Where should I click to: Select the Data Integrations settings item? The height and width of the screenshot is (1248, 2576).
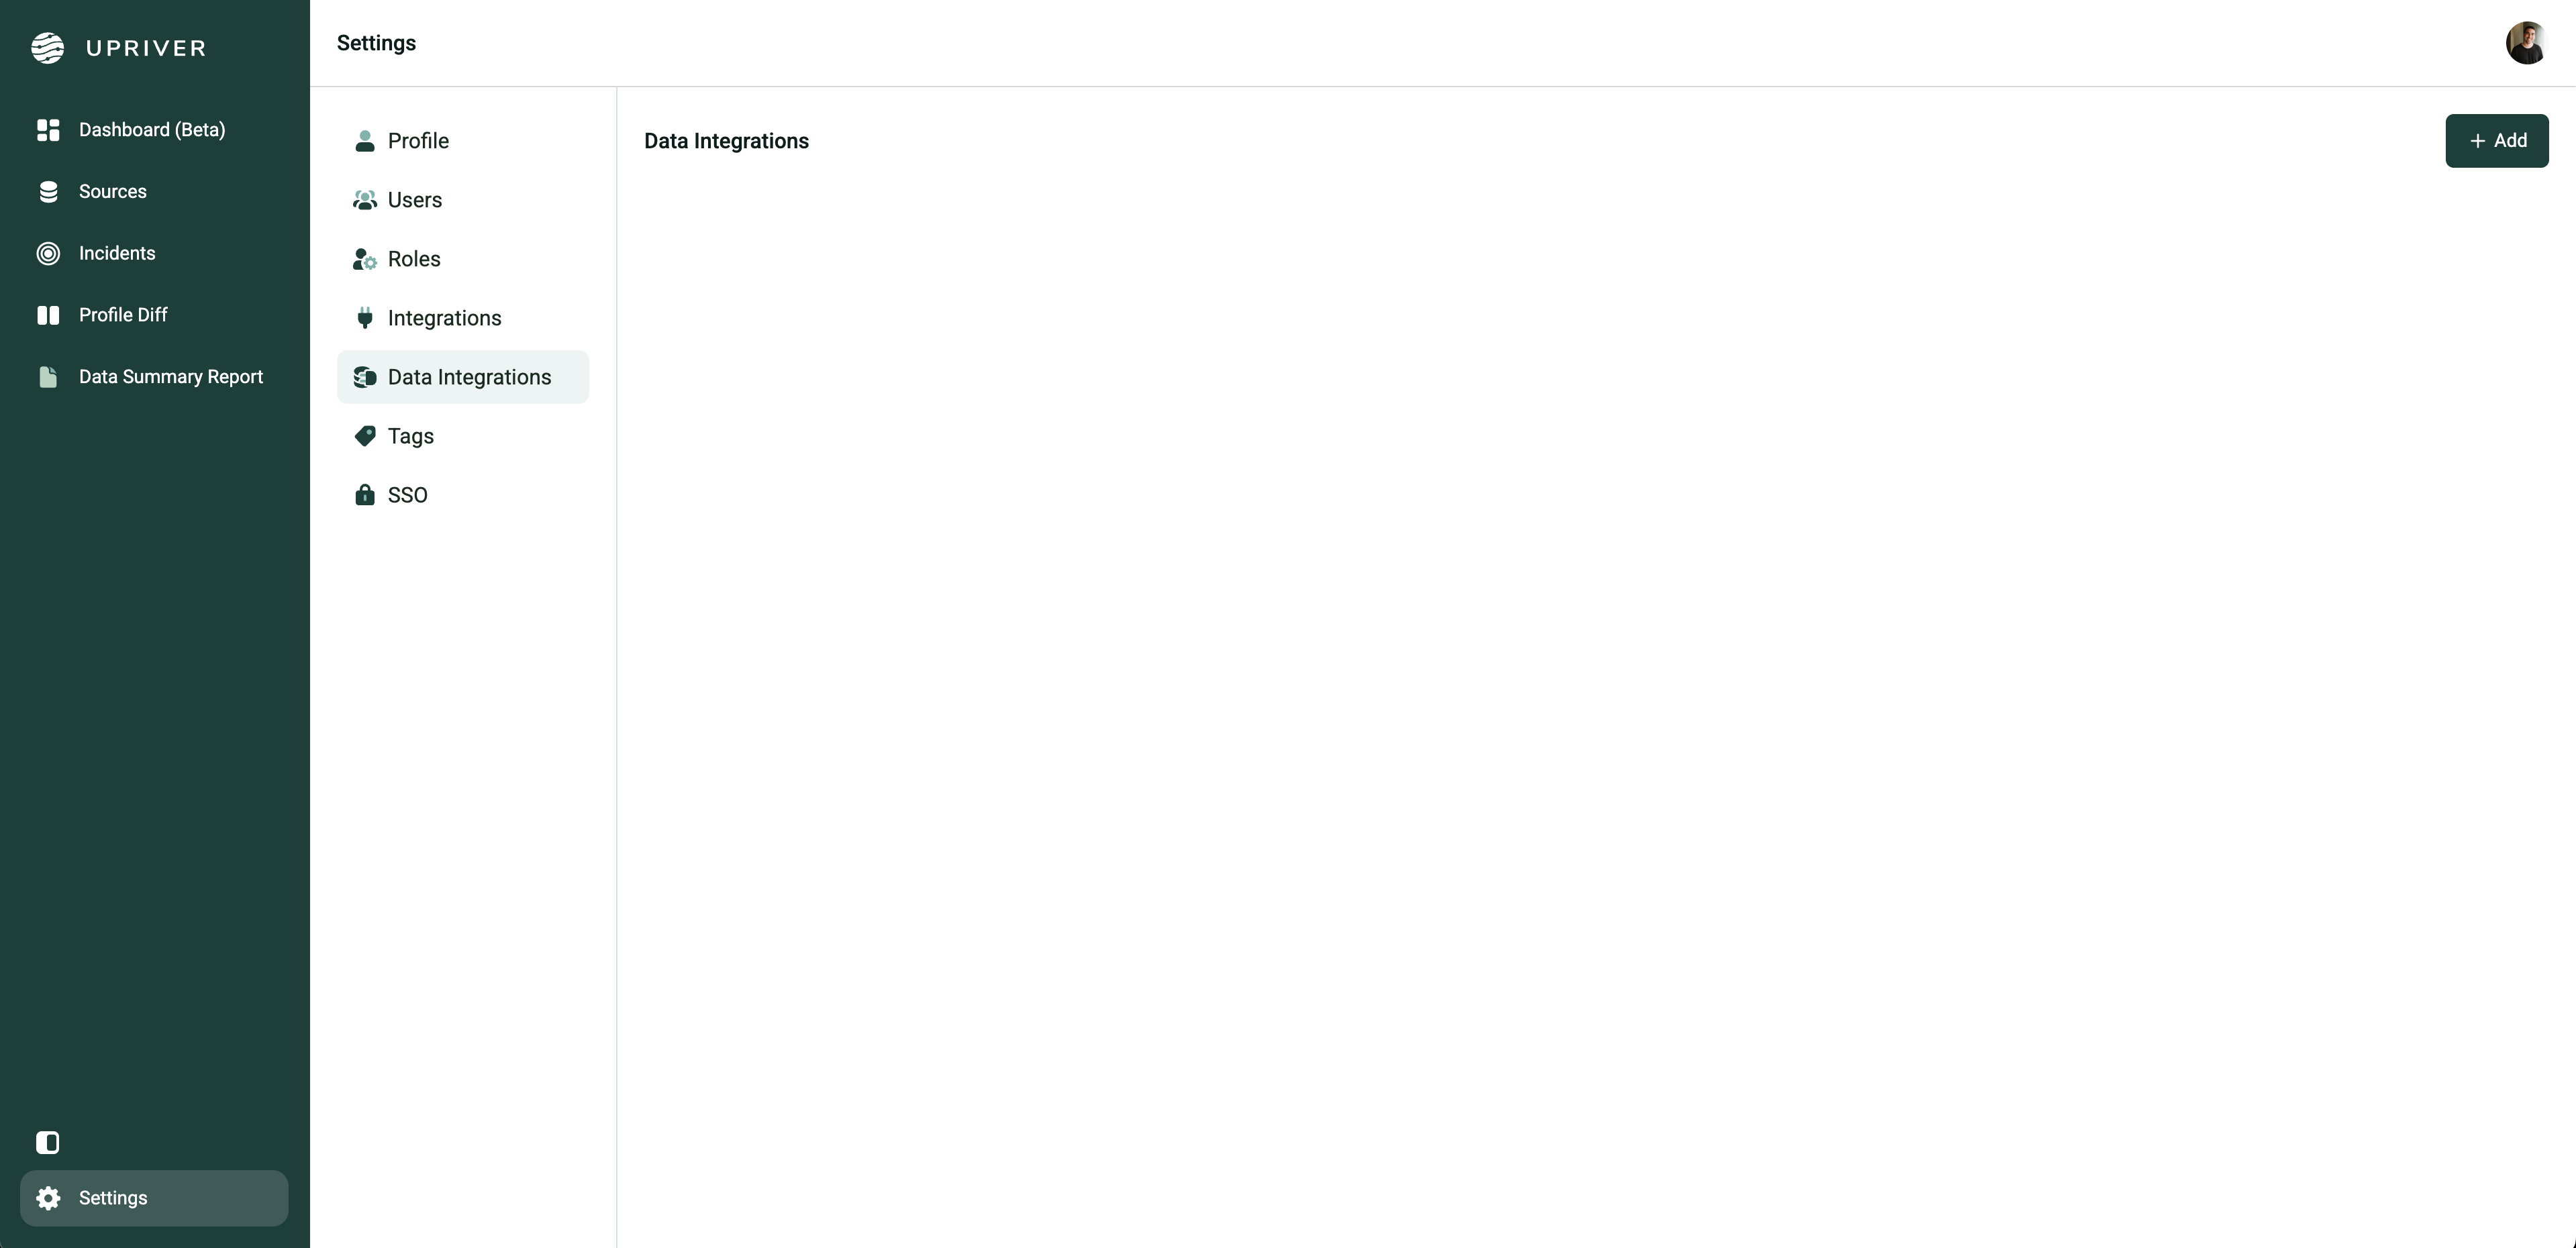(x=468, y=377)
